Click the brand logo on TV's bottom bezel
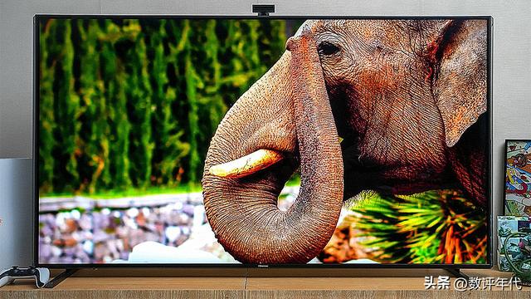531x299 pixels. [x=263, y=266]
